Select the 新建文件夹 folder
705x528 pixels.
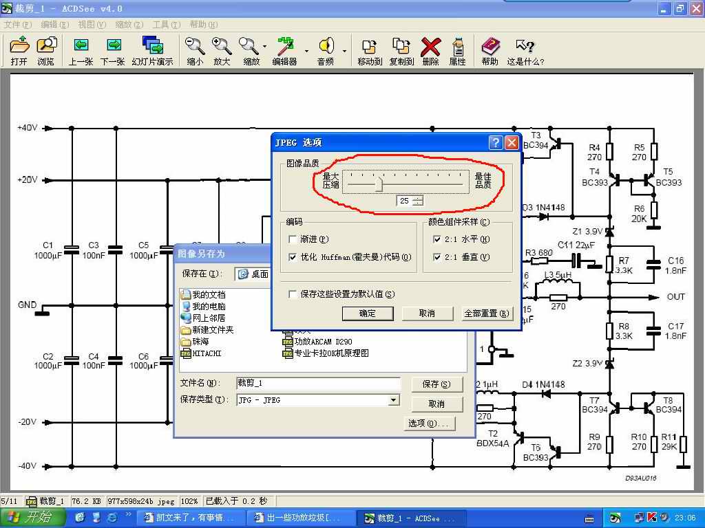[207, 329]
